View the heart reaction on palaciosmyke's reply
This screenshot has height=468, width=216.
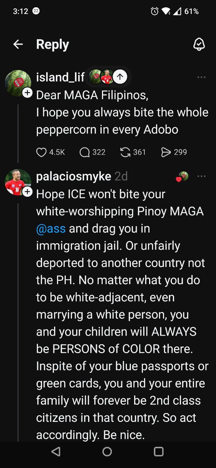[181, 176]
